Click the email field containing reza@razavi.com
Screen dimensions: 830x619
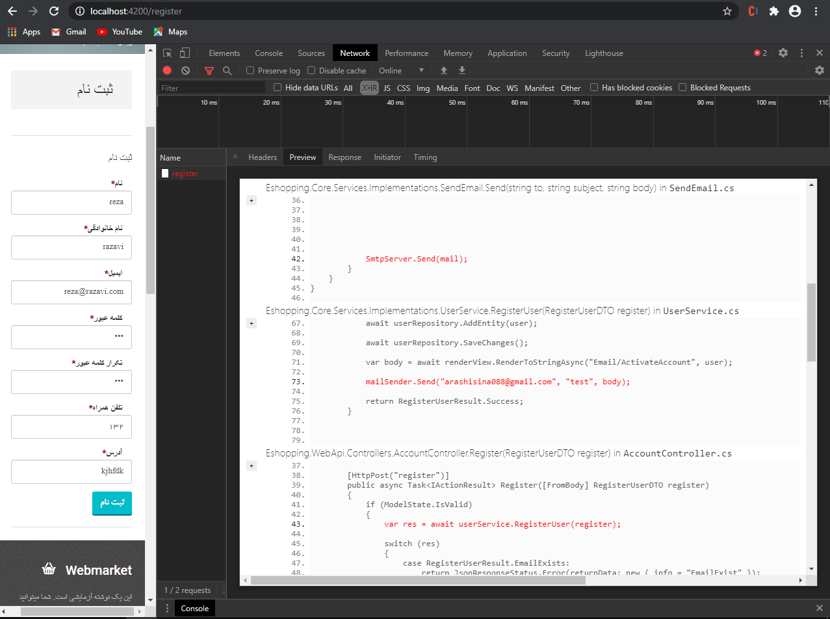71,292
